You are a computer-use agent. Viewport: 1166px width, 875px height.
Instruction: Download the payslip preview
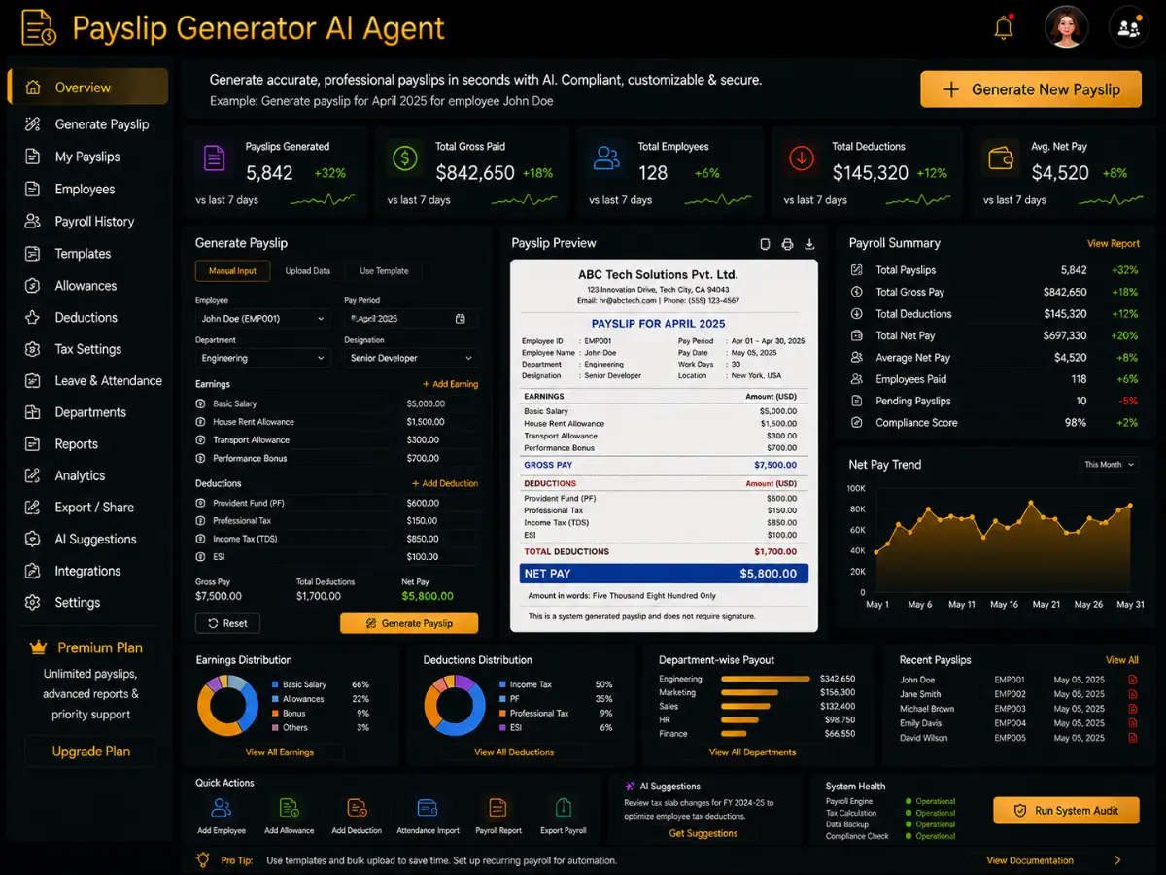809,244
